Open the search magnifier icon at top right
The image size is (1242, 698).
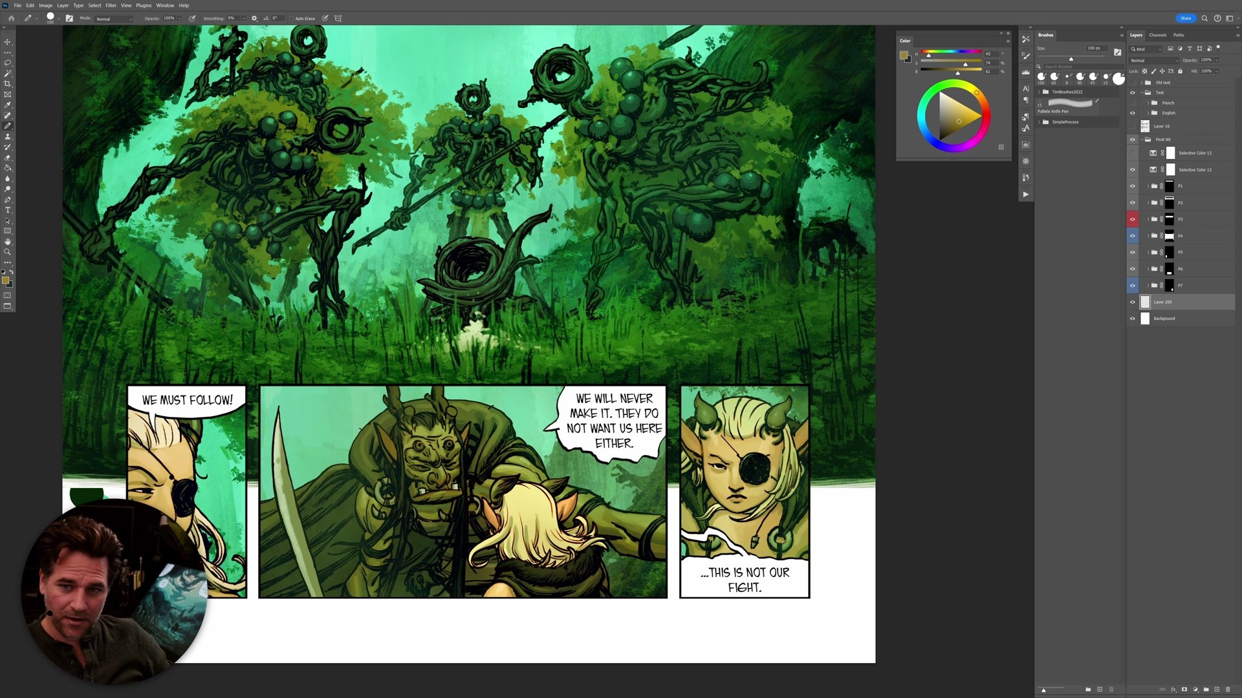[1204, 19]
